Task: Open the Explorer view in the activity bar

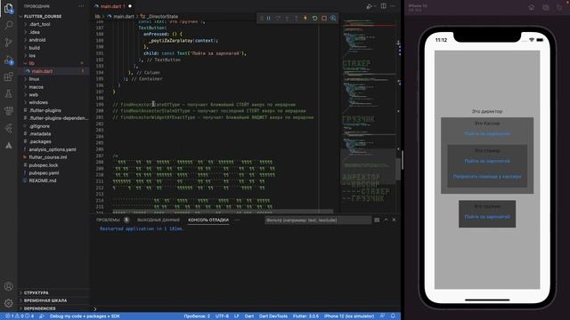Action: [8, 8]
